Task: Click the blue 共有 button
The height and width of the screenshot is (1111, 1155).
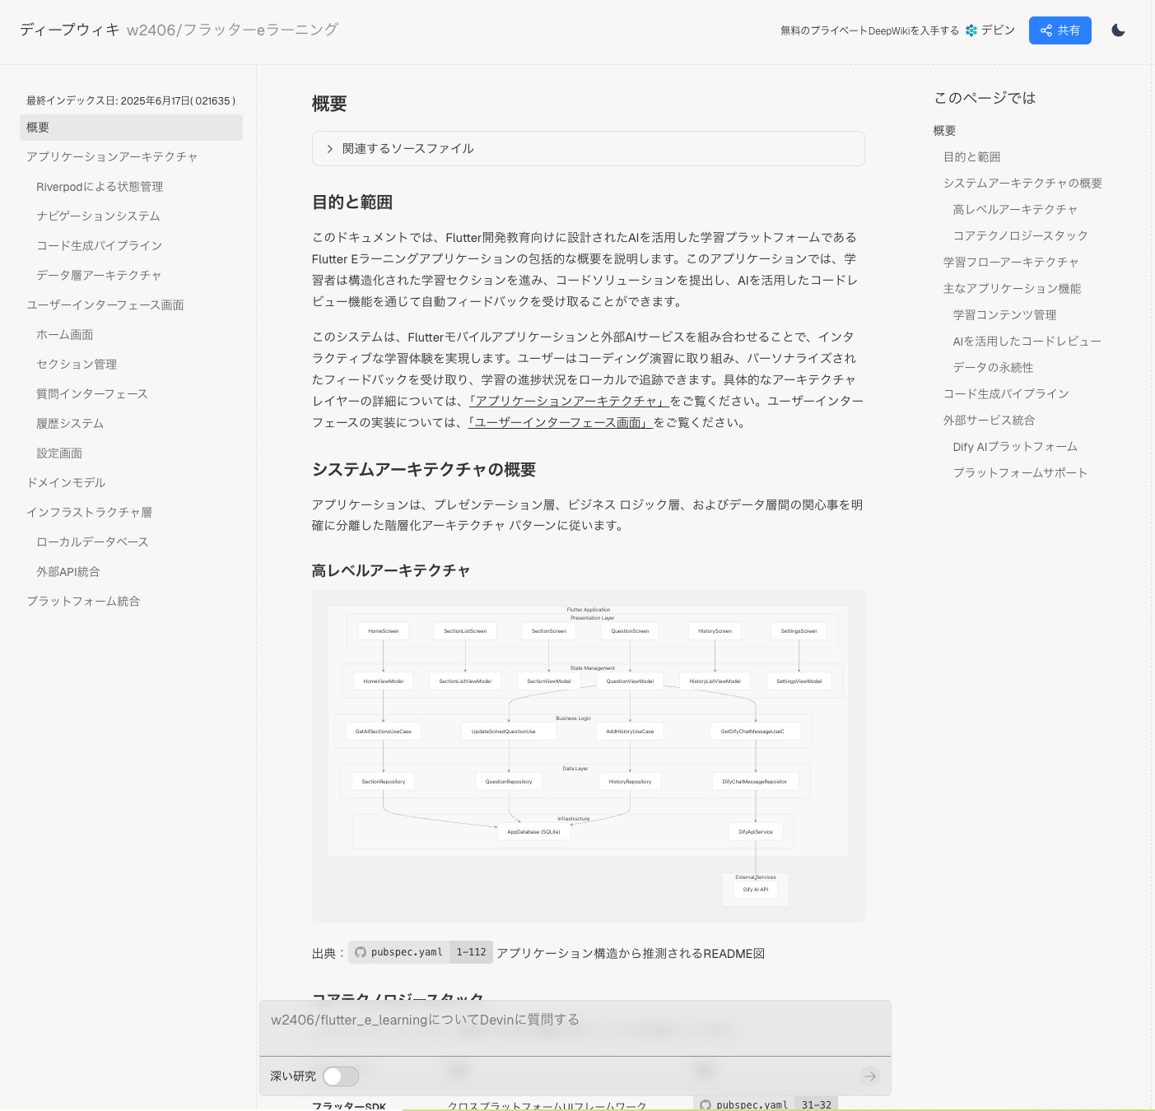Action: (1060, 30)
